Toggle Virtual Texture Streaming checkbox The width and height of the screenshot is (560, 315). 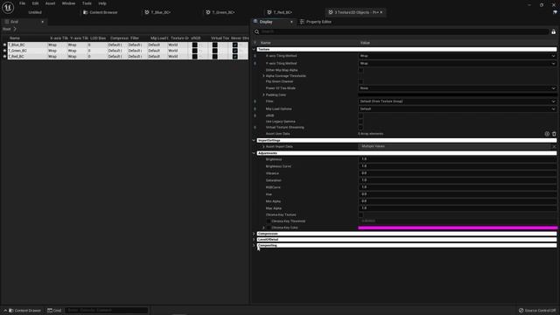360,128
